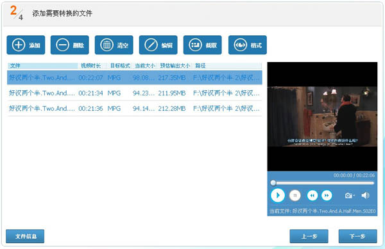Image resolution: width=385 pixels, height=249 pixels.
Task: Click the 删除 (delete) button
Action: (x=70, y=45)
